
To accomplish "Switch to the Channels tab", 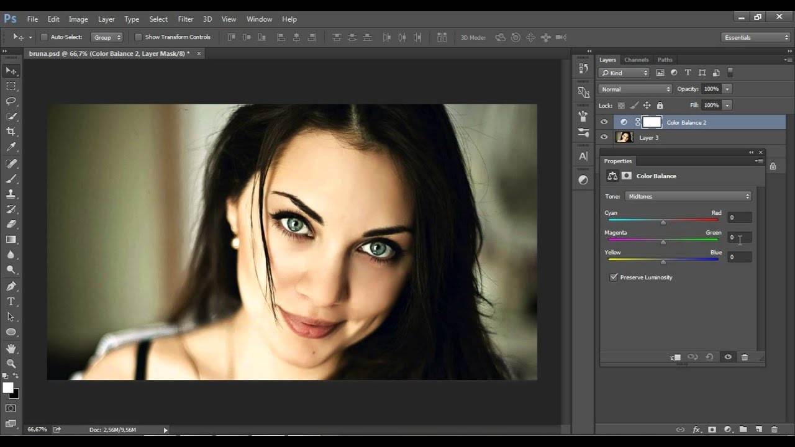I will pos(637,60).
